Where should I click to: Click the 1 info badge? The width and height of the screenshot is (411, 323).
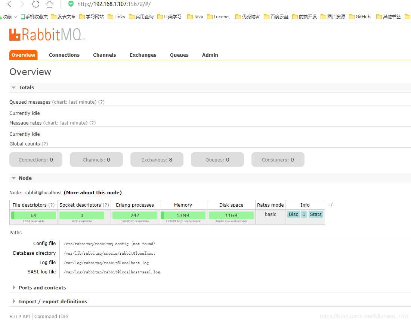[304, 214]
